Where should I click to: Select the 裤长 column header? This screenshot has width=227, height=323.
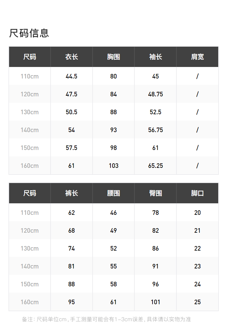71,193
